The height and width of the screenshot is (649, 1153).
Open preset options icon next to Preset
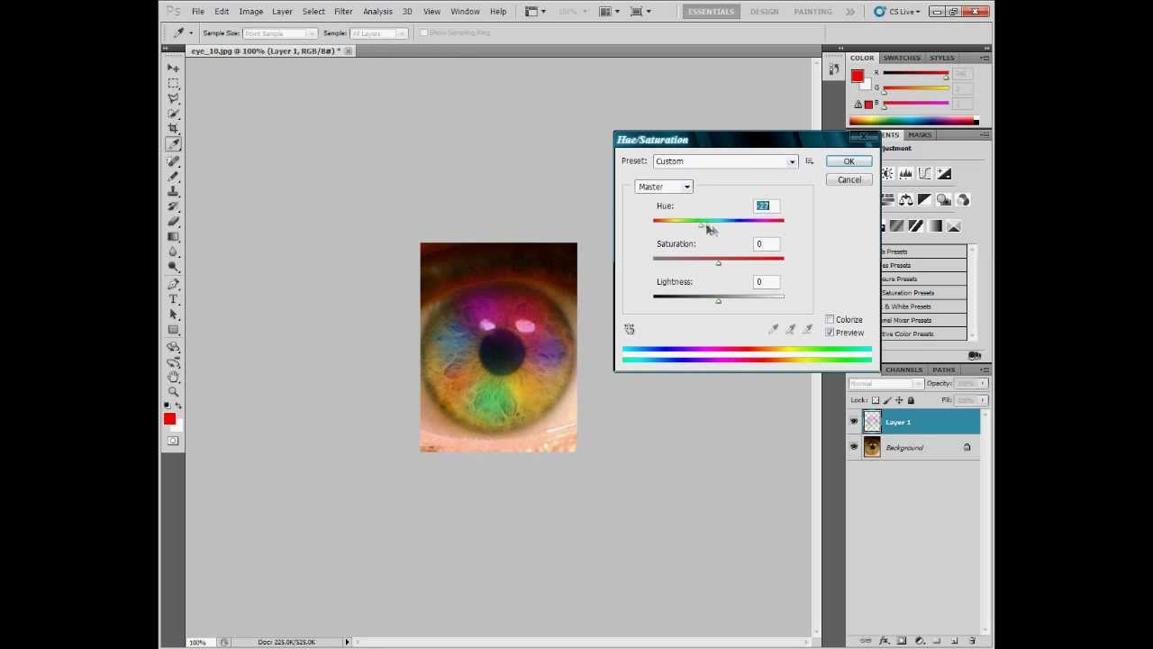pyautogui.click(x=809, y=161)
